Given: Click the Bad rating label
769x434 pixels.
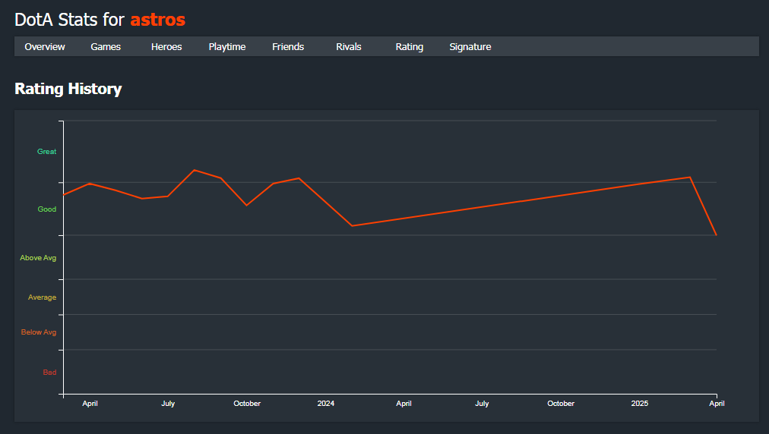Looking at the screenshot, I should coord(49,373).
